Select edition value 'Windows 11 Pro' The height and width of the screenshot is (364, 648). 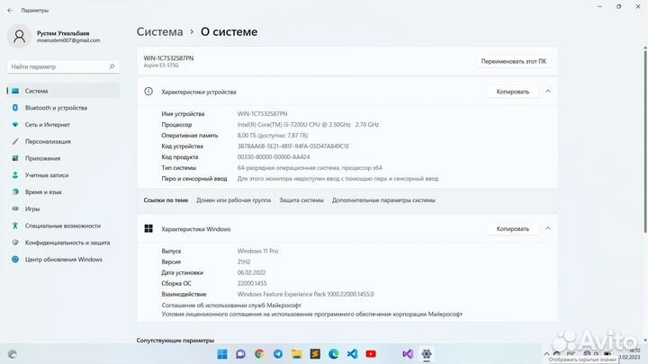pos(257,251)
